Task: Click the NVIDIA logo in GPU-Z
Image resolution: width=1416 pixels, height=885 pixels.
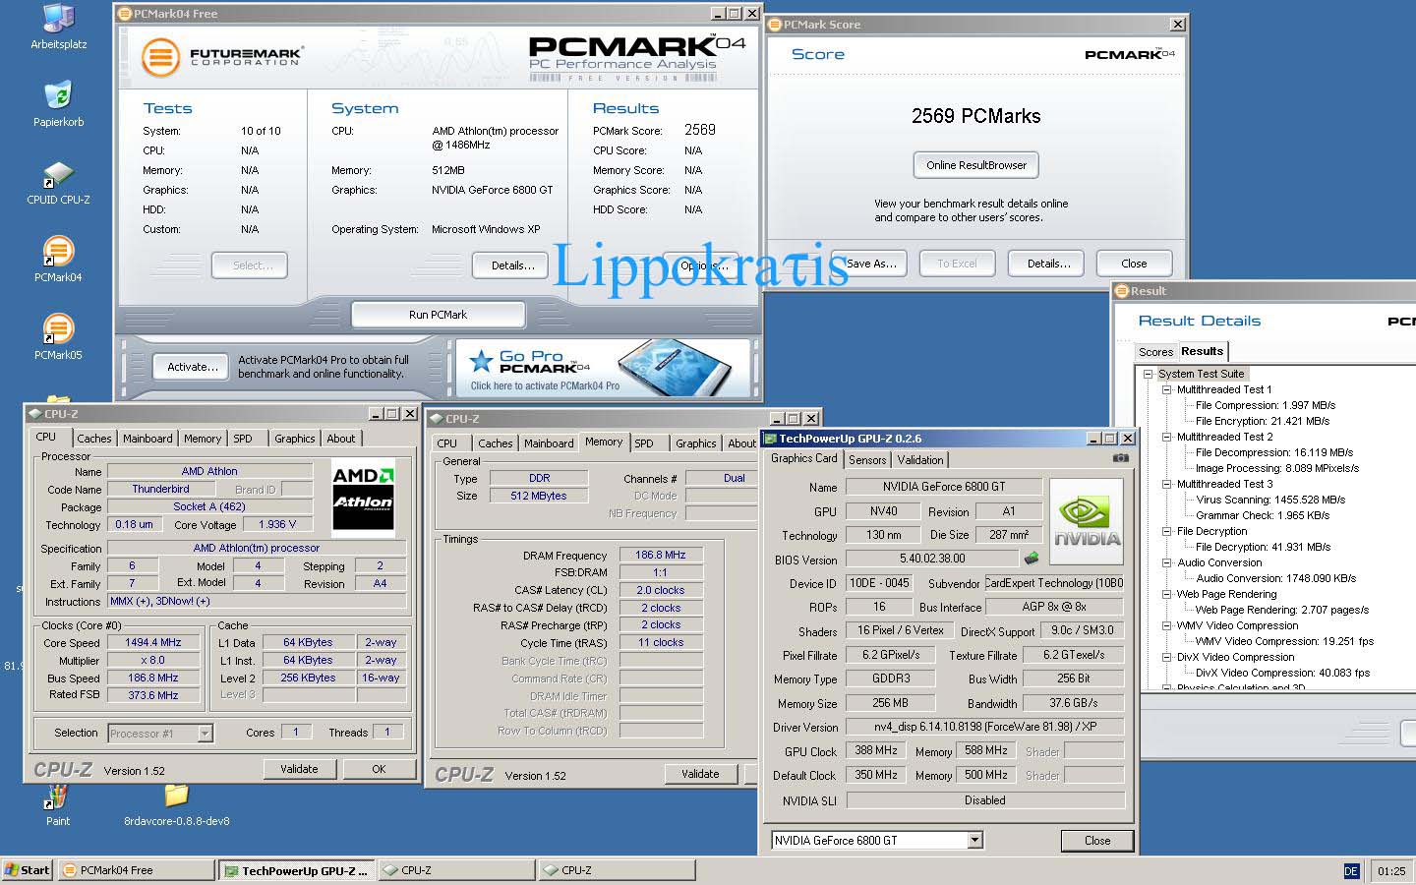Action: [x=1088, y=520]
